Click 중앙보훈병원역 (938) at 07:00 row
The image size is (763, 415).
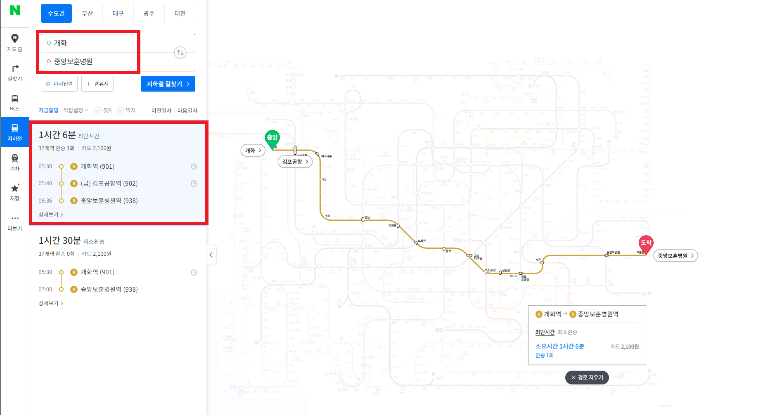coord(109,290)
